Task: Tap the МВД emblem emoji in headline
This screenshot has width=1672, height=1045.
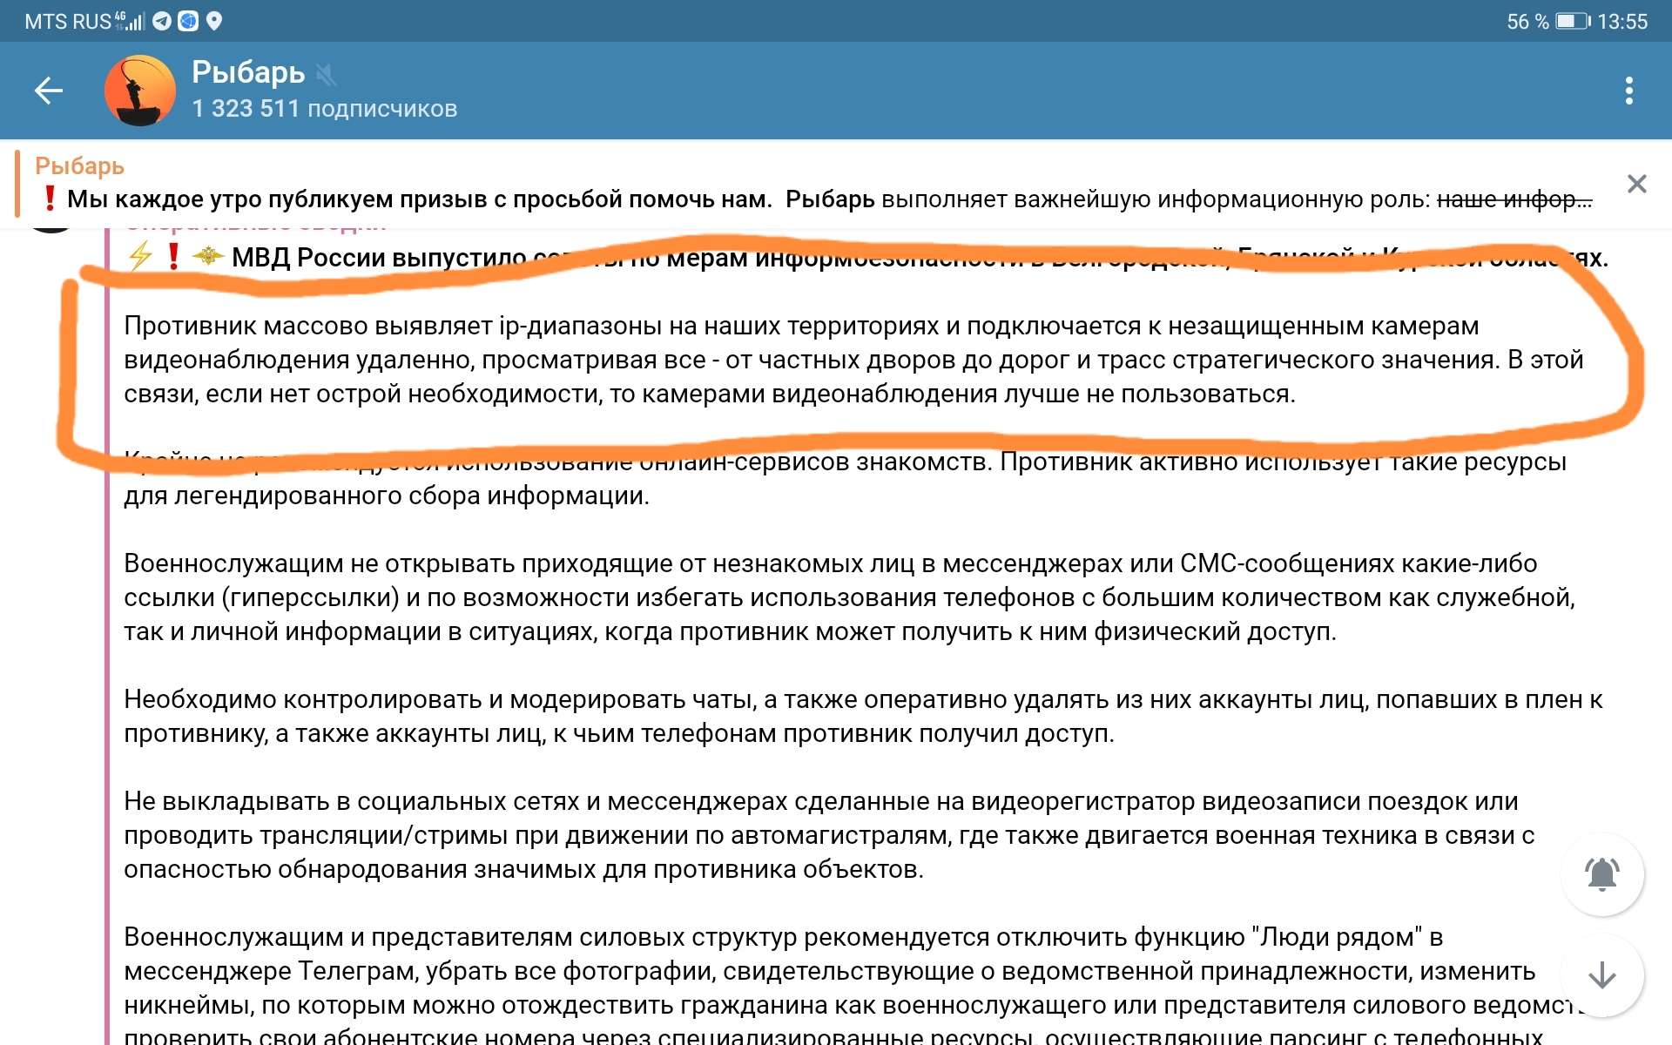Action: coord(207,257)
